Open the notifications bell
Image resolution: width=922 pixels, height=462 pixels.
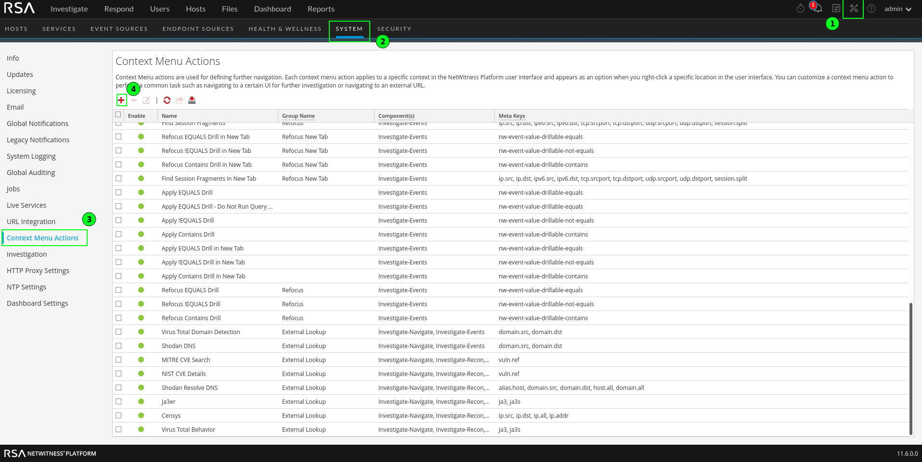click(x=819, y=9)
